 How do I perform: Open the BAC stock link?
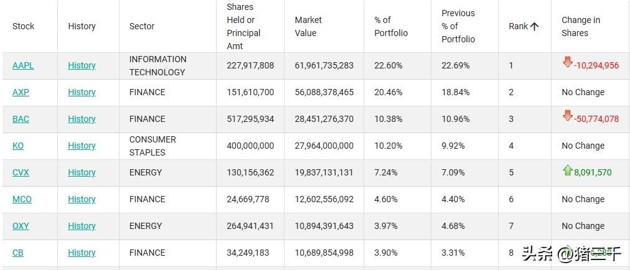21,119
